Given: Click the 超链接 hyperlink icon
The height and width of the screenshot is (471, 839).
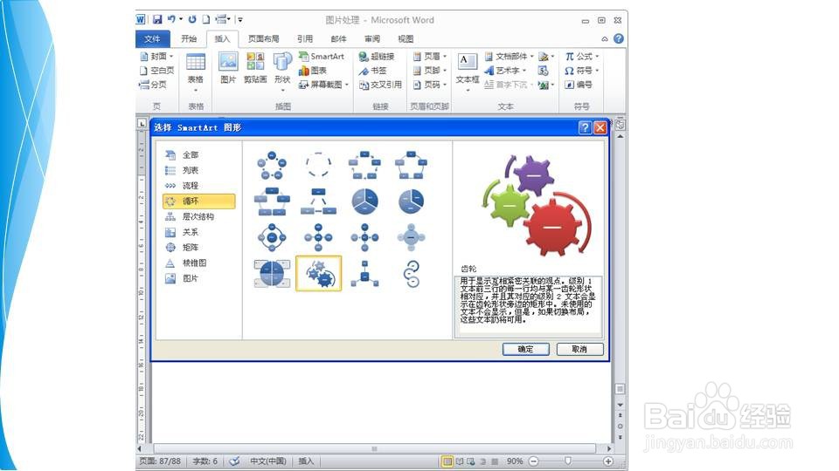Looking at the screenshot, I should [377, 56].
